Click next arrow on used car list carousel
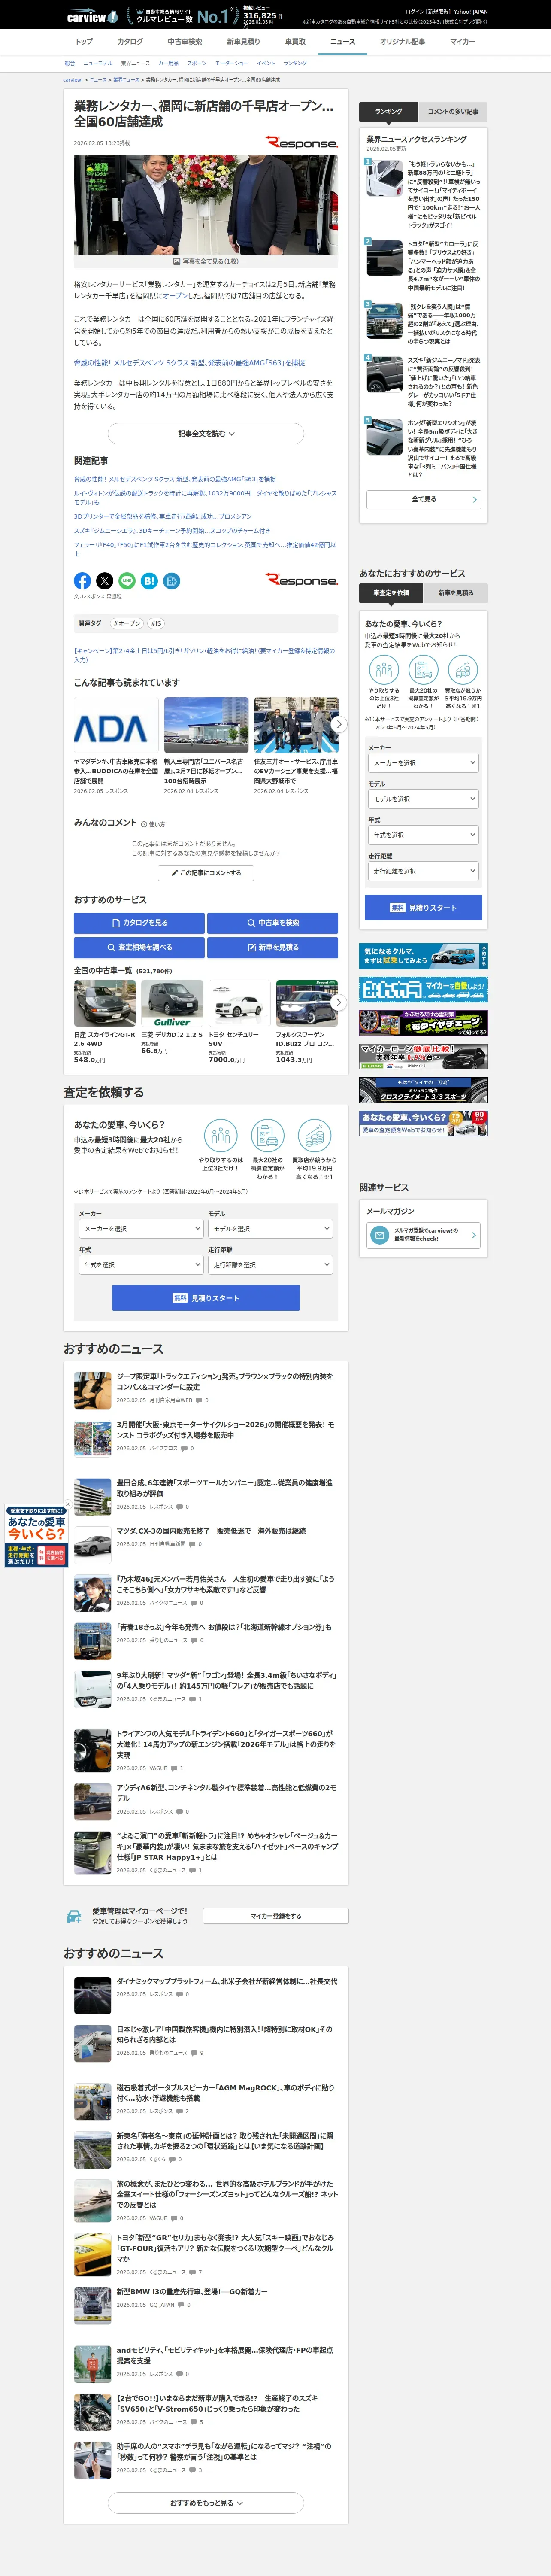This screenshot has height=2576, width=551. click(339, 1002)
